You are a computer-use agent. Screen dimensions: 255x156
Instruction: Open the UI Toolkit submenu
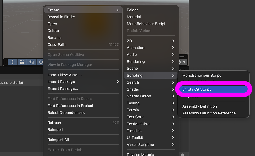[x=151, y=138]
